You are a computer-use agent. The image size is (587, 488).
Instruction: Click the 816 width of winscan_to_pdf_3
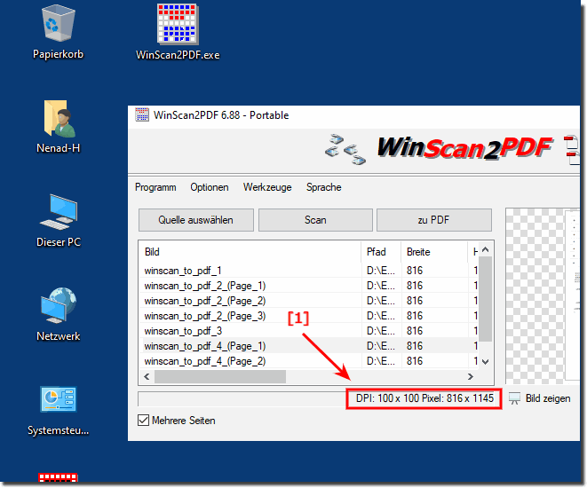tap(415, 331)
